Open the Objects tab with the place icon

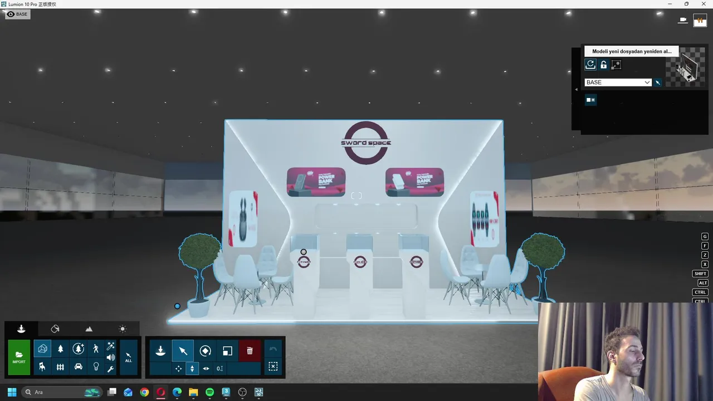[21, 329]
